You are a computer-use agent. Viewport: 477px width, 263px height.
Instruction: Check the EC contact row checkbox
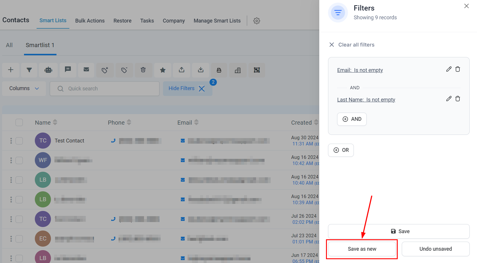[x=19, y=239]
